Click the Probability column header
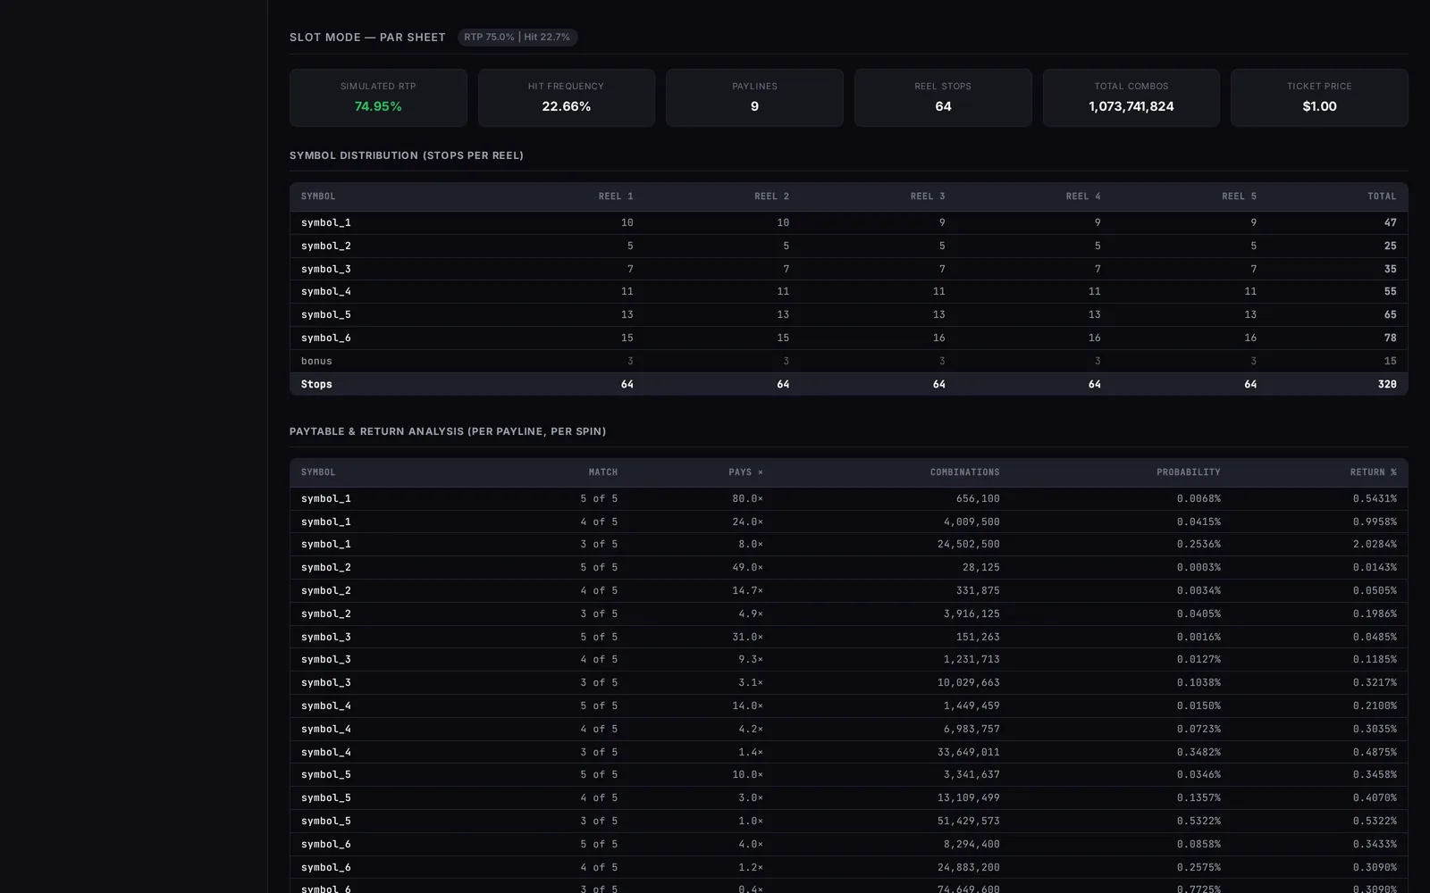 [1189, 472]
